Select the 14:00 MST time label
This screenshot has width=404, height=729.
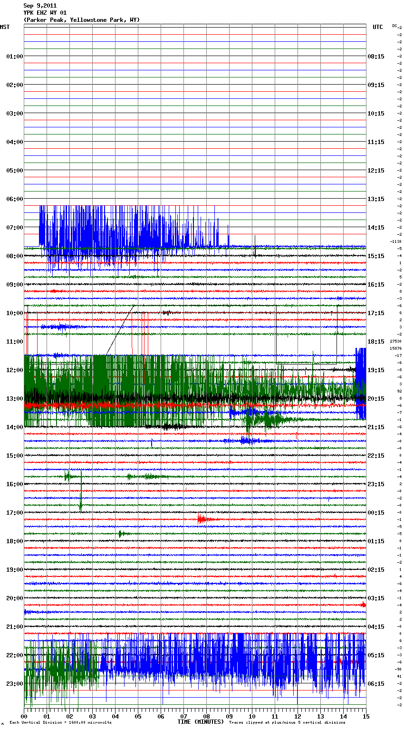pyautogui.click(x=15, y=427)
